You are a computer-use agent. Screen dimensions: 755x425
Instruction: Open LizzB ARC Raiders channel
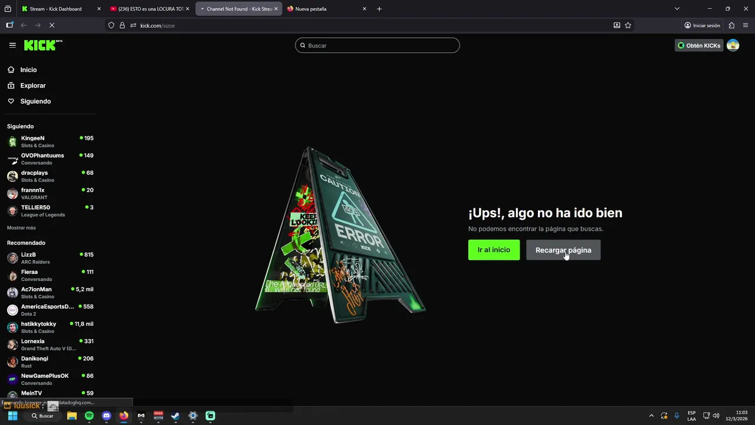click(50, 258)
